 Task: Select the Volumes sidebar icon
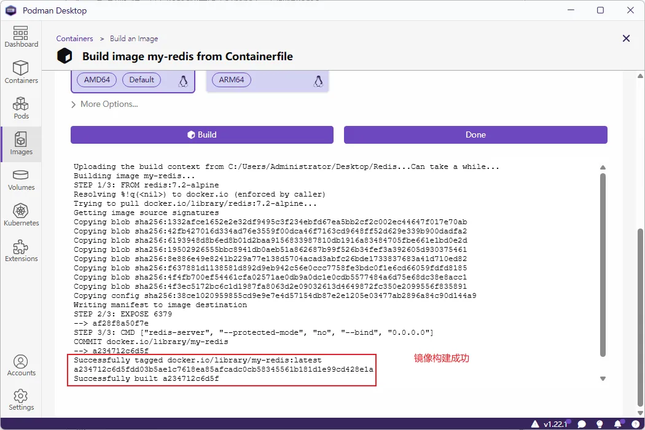point(21,180)
